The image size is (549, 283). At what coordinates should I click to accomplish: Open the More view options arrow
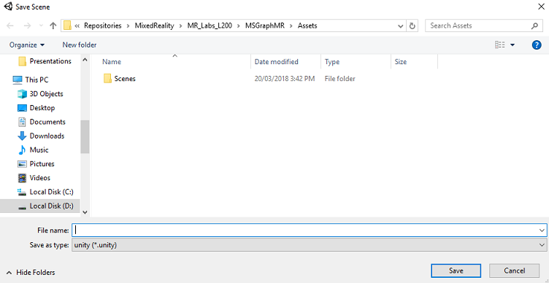pos(512,44)
